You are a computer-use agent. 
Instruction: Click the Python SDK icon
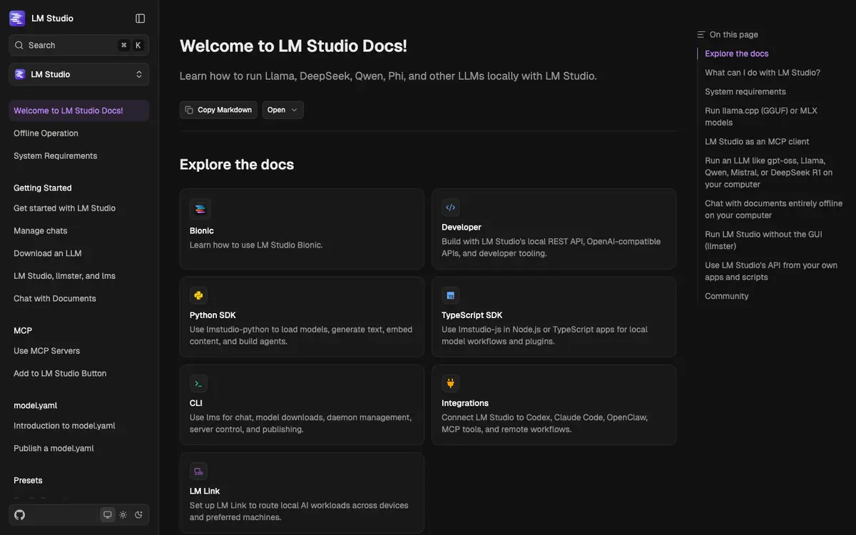(x=198, y=295)
